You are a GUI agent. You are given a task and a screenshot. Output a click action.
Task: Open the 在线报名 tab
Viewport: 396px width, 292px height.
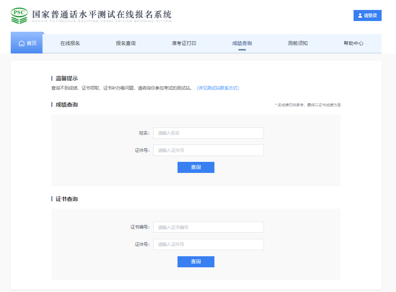[x=70, y=44]
